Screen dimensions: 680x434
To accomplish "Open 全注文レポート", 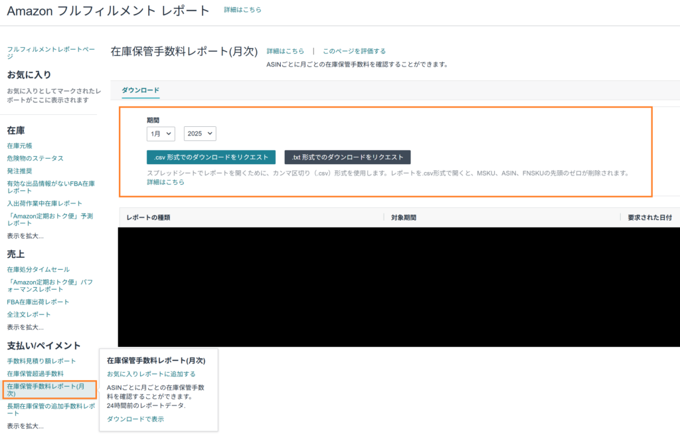I will [x=29, y=314].
